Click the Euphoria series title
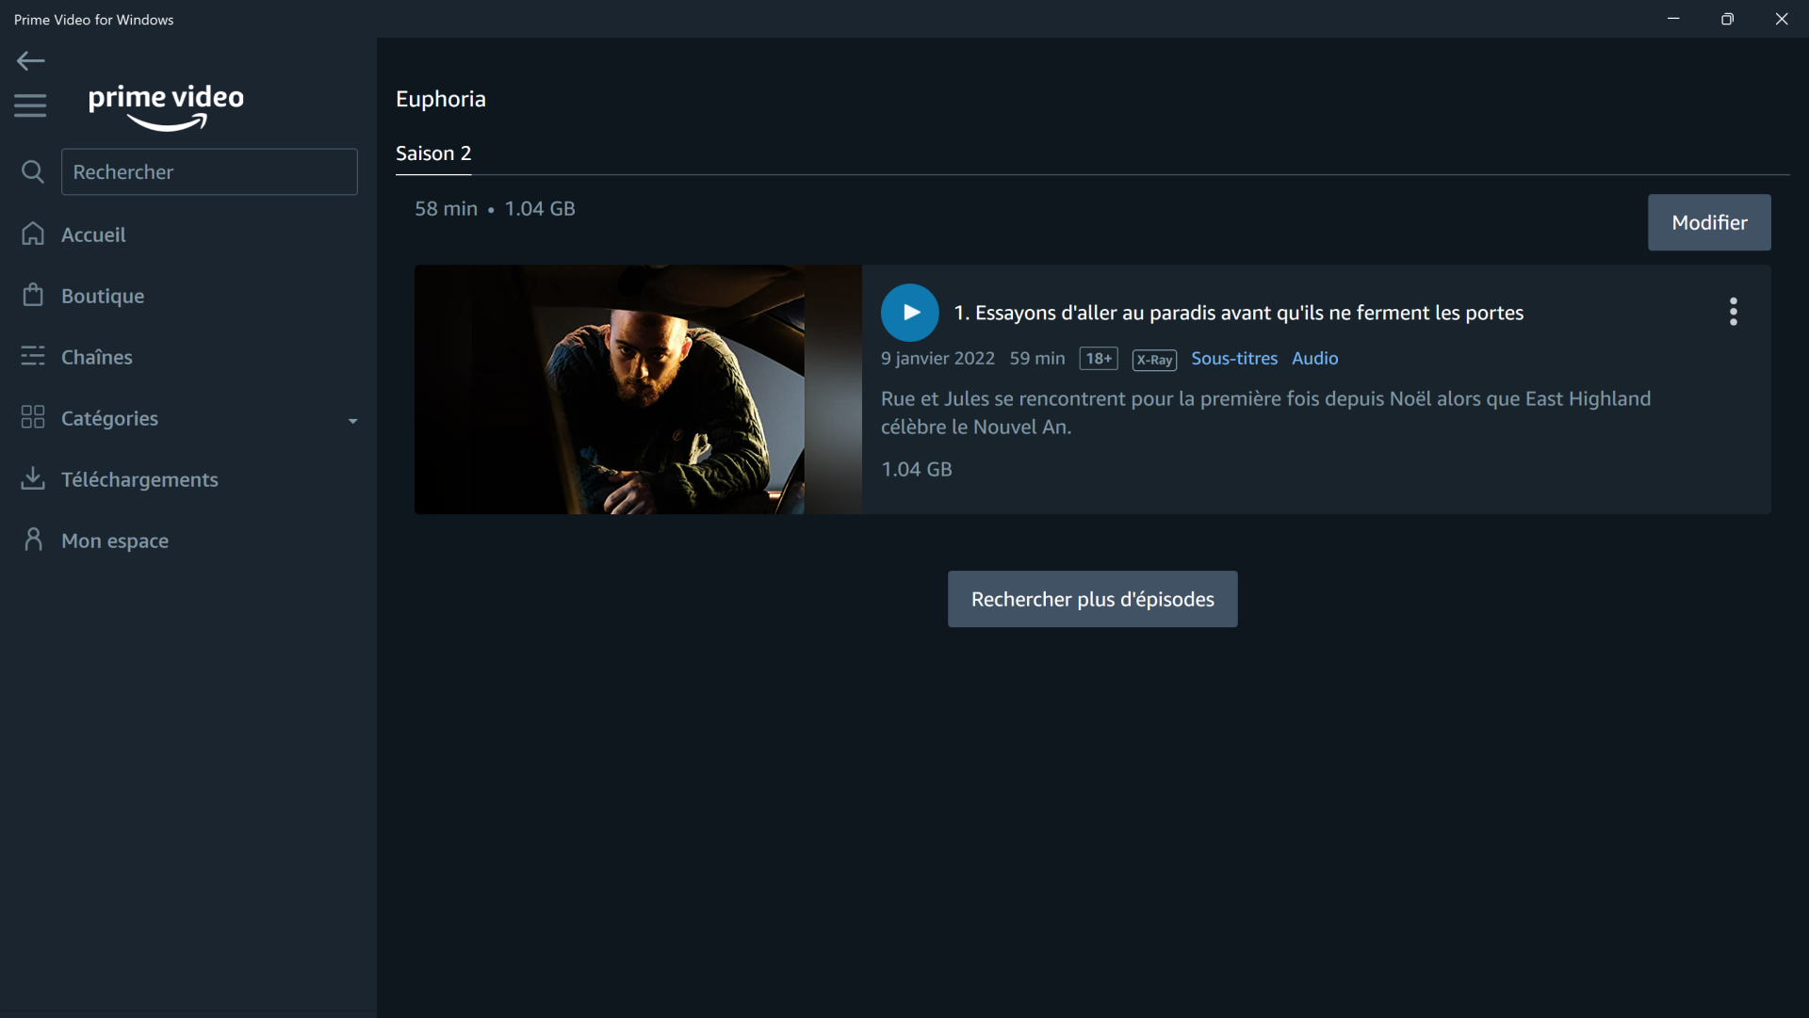Image resolution: width=1809 pixels, height=1018 pixels. point(441,99)
